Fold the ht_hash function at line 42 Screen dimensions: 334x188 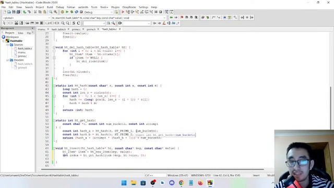click(54, 86)
